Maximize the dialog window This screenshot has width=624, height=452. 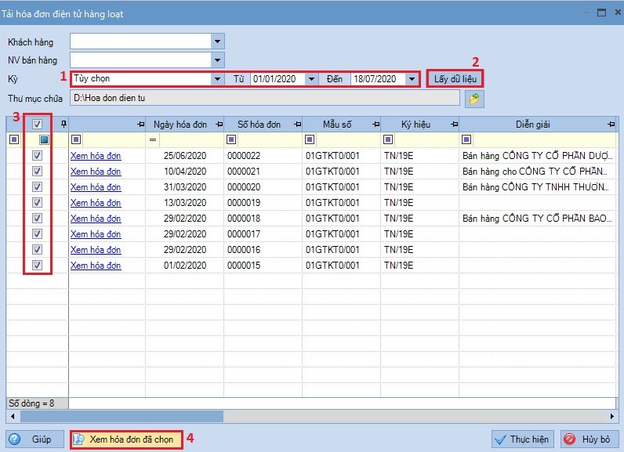pos(602,13)
